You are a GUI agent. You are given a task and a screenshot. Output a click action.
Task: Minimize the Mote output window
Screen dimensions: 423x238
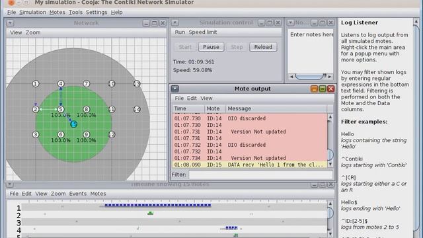(x=314, y=89)
